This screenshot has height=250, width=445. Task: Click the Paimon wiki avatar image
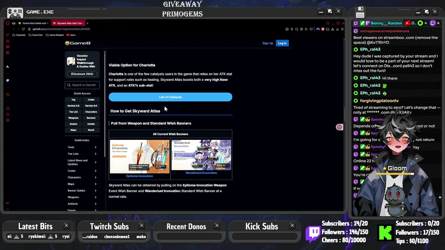point(71,61)
